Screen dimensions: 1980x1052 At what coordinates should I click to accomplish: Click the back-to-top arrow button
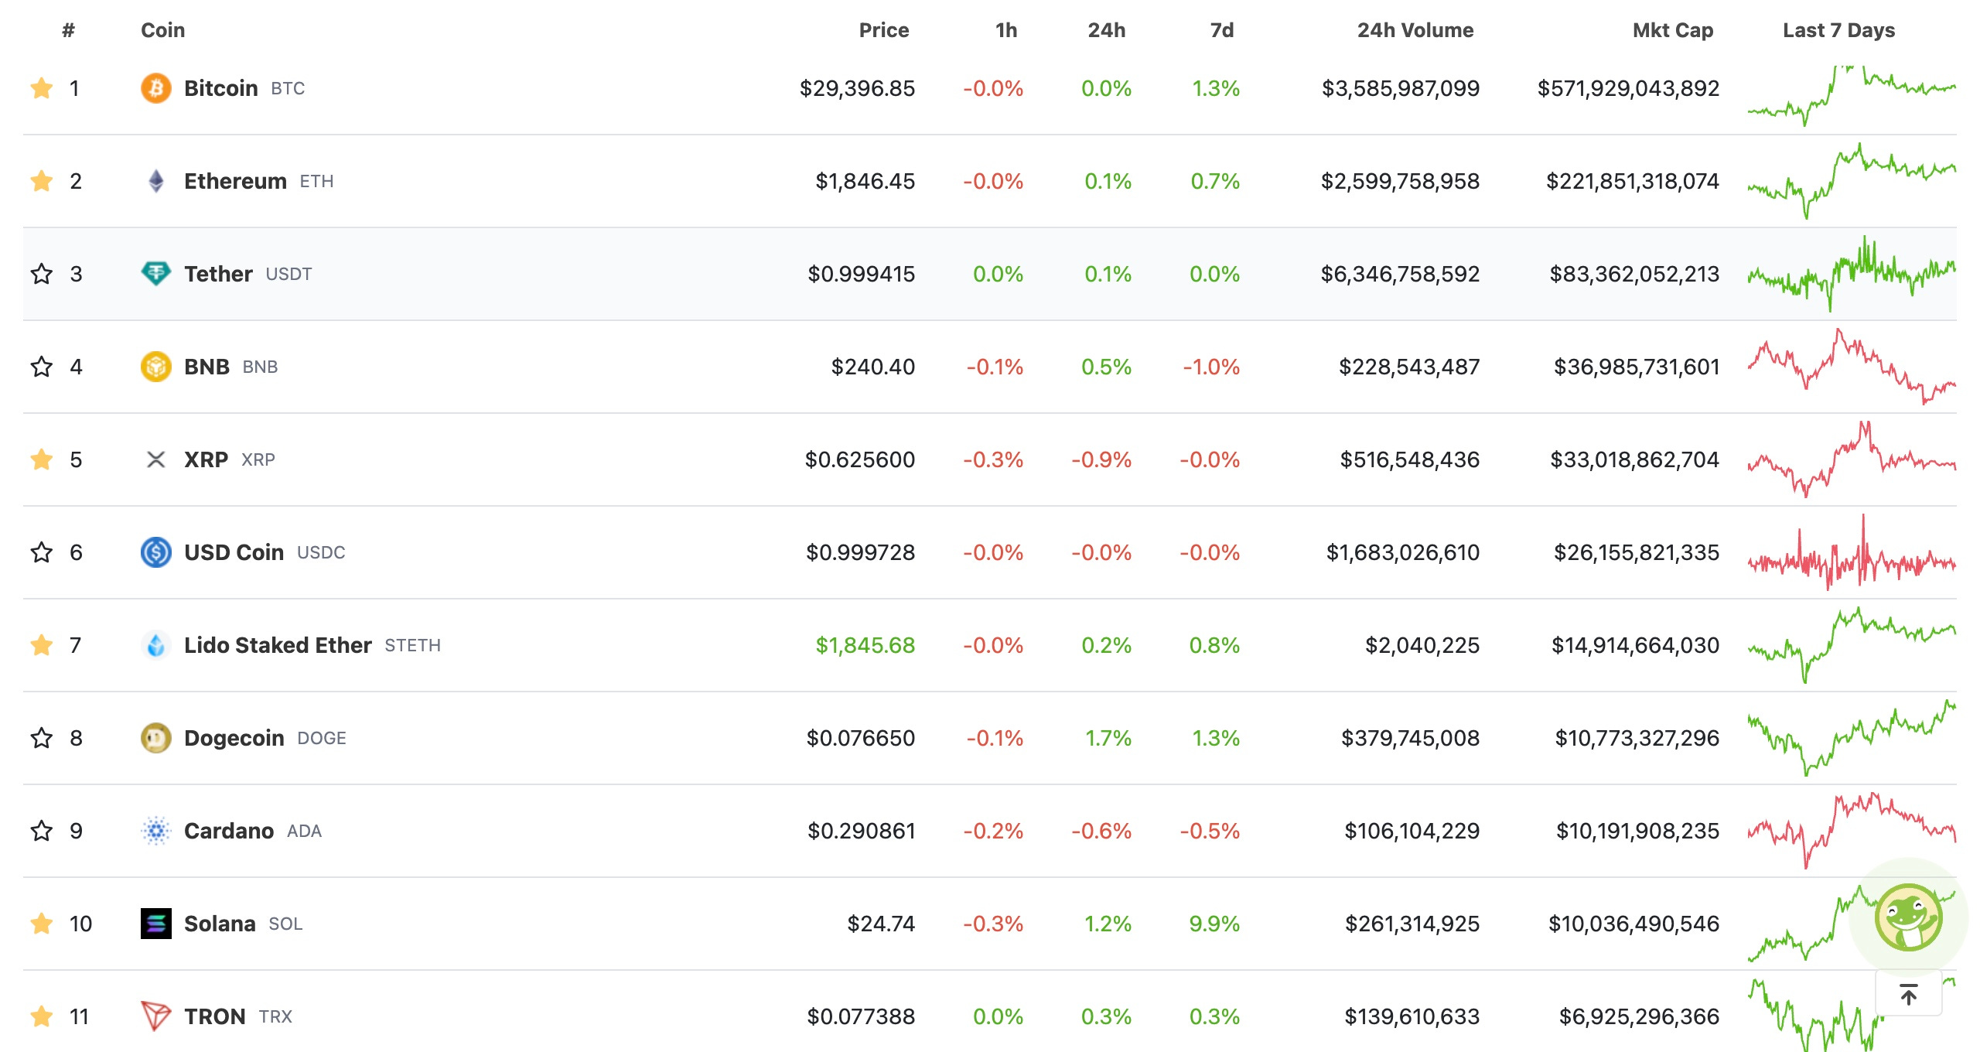tap(1909, 993)
